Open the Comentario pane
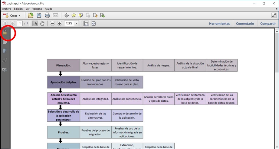 (245, 23)
